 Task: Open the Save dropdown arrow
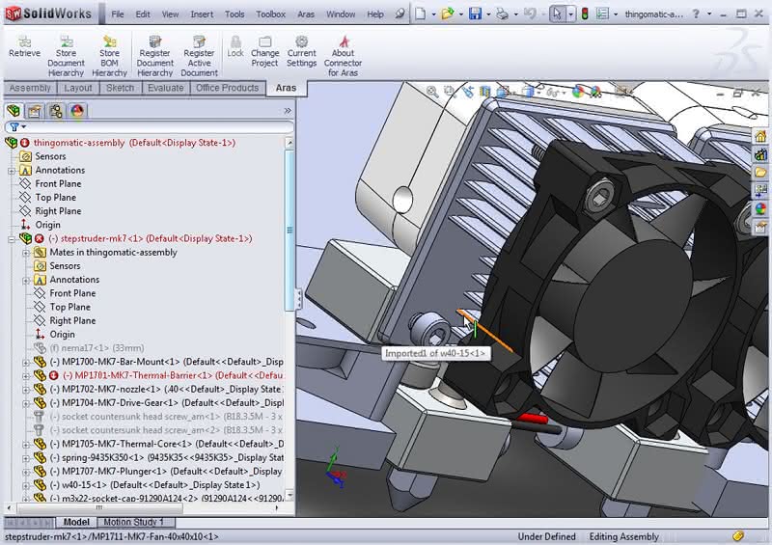(x=488, y=14)
